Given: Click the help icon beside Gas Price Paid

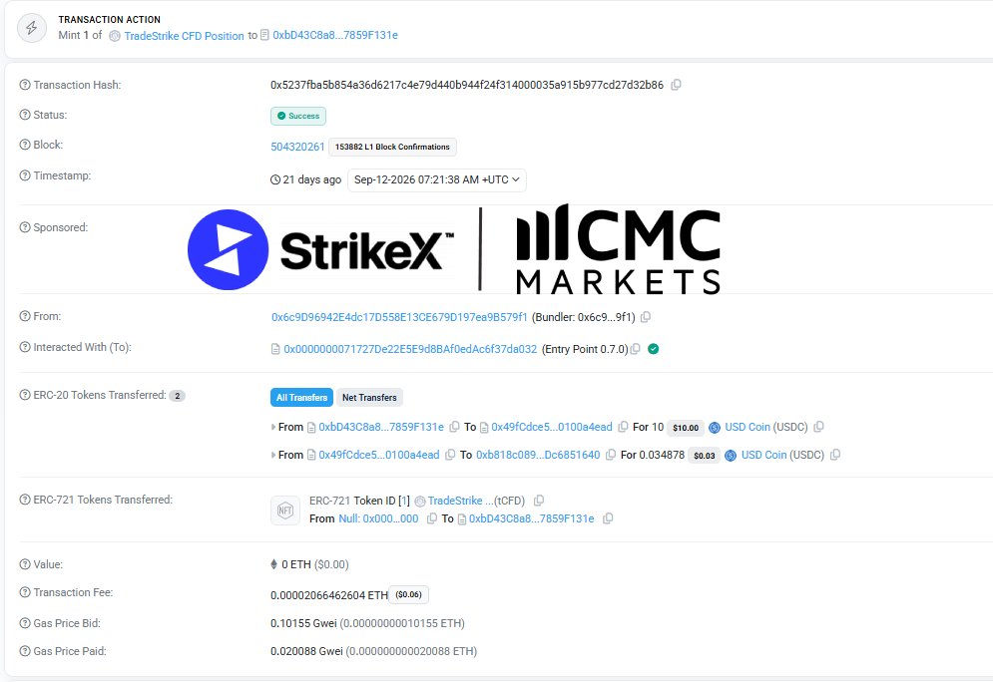Looking at the screenshot, I should (x=25, y=651).
